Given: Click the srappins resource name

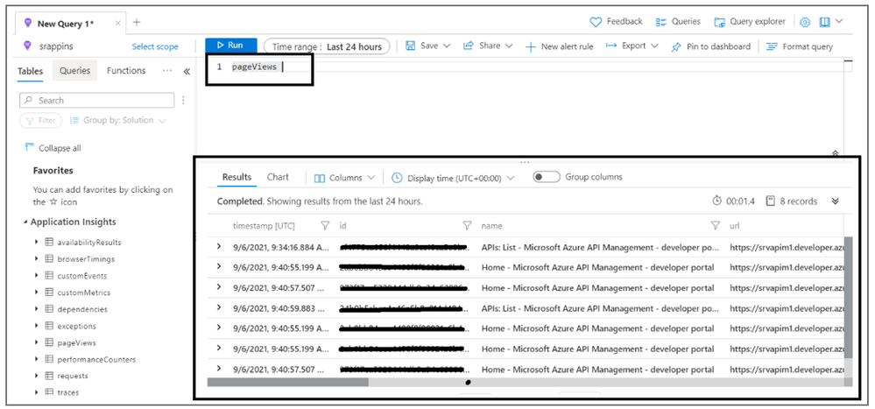Looking at the screenshot, I should (x=56, y=47).
